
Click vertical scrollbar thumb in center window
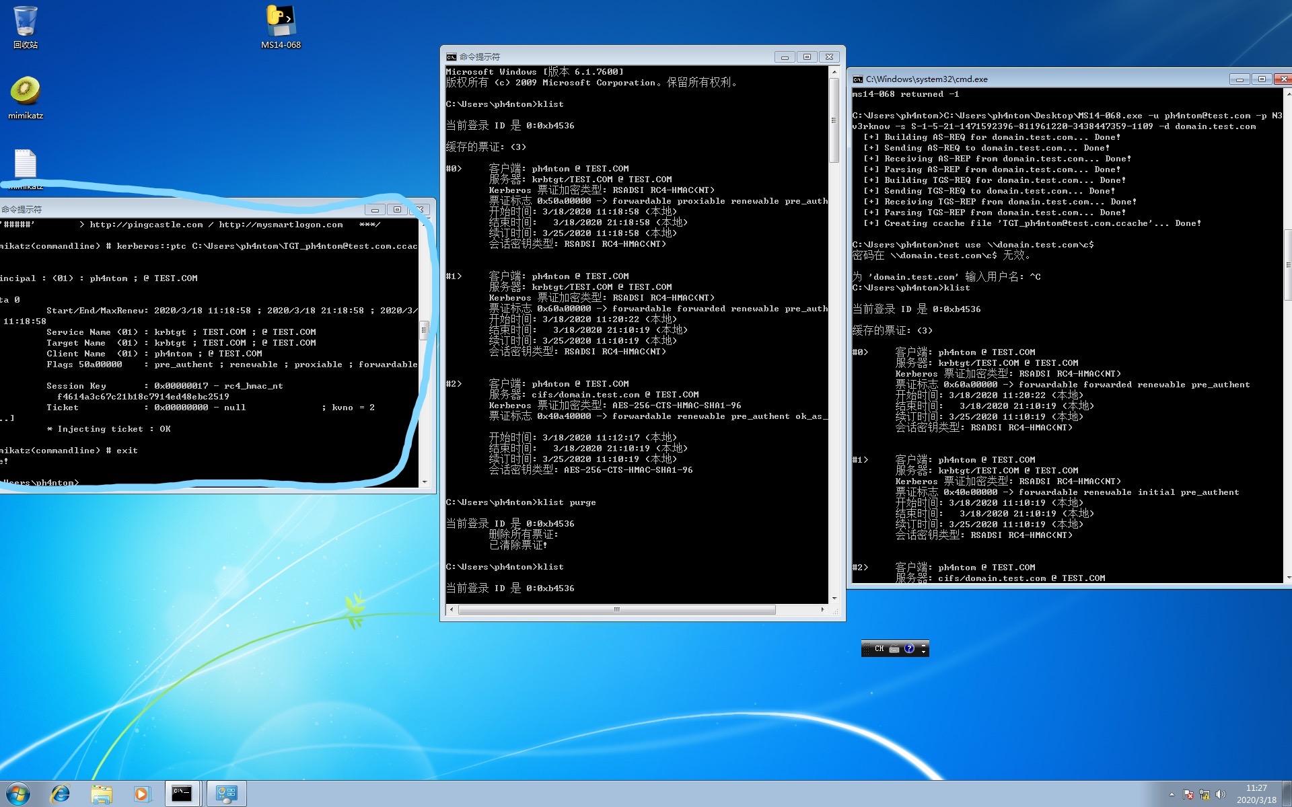(x=834, y=120)
